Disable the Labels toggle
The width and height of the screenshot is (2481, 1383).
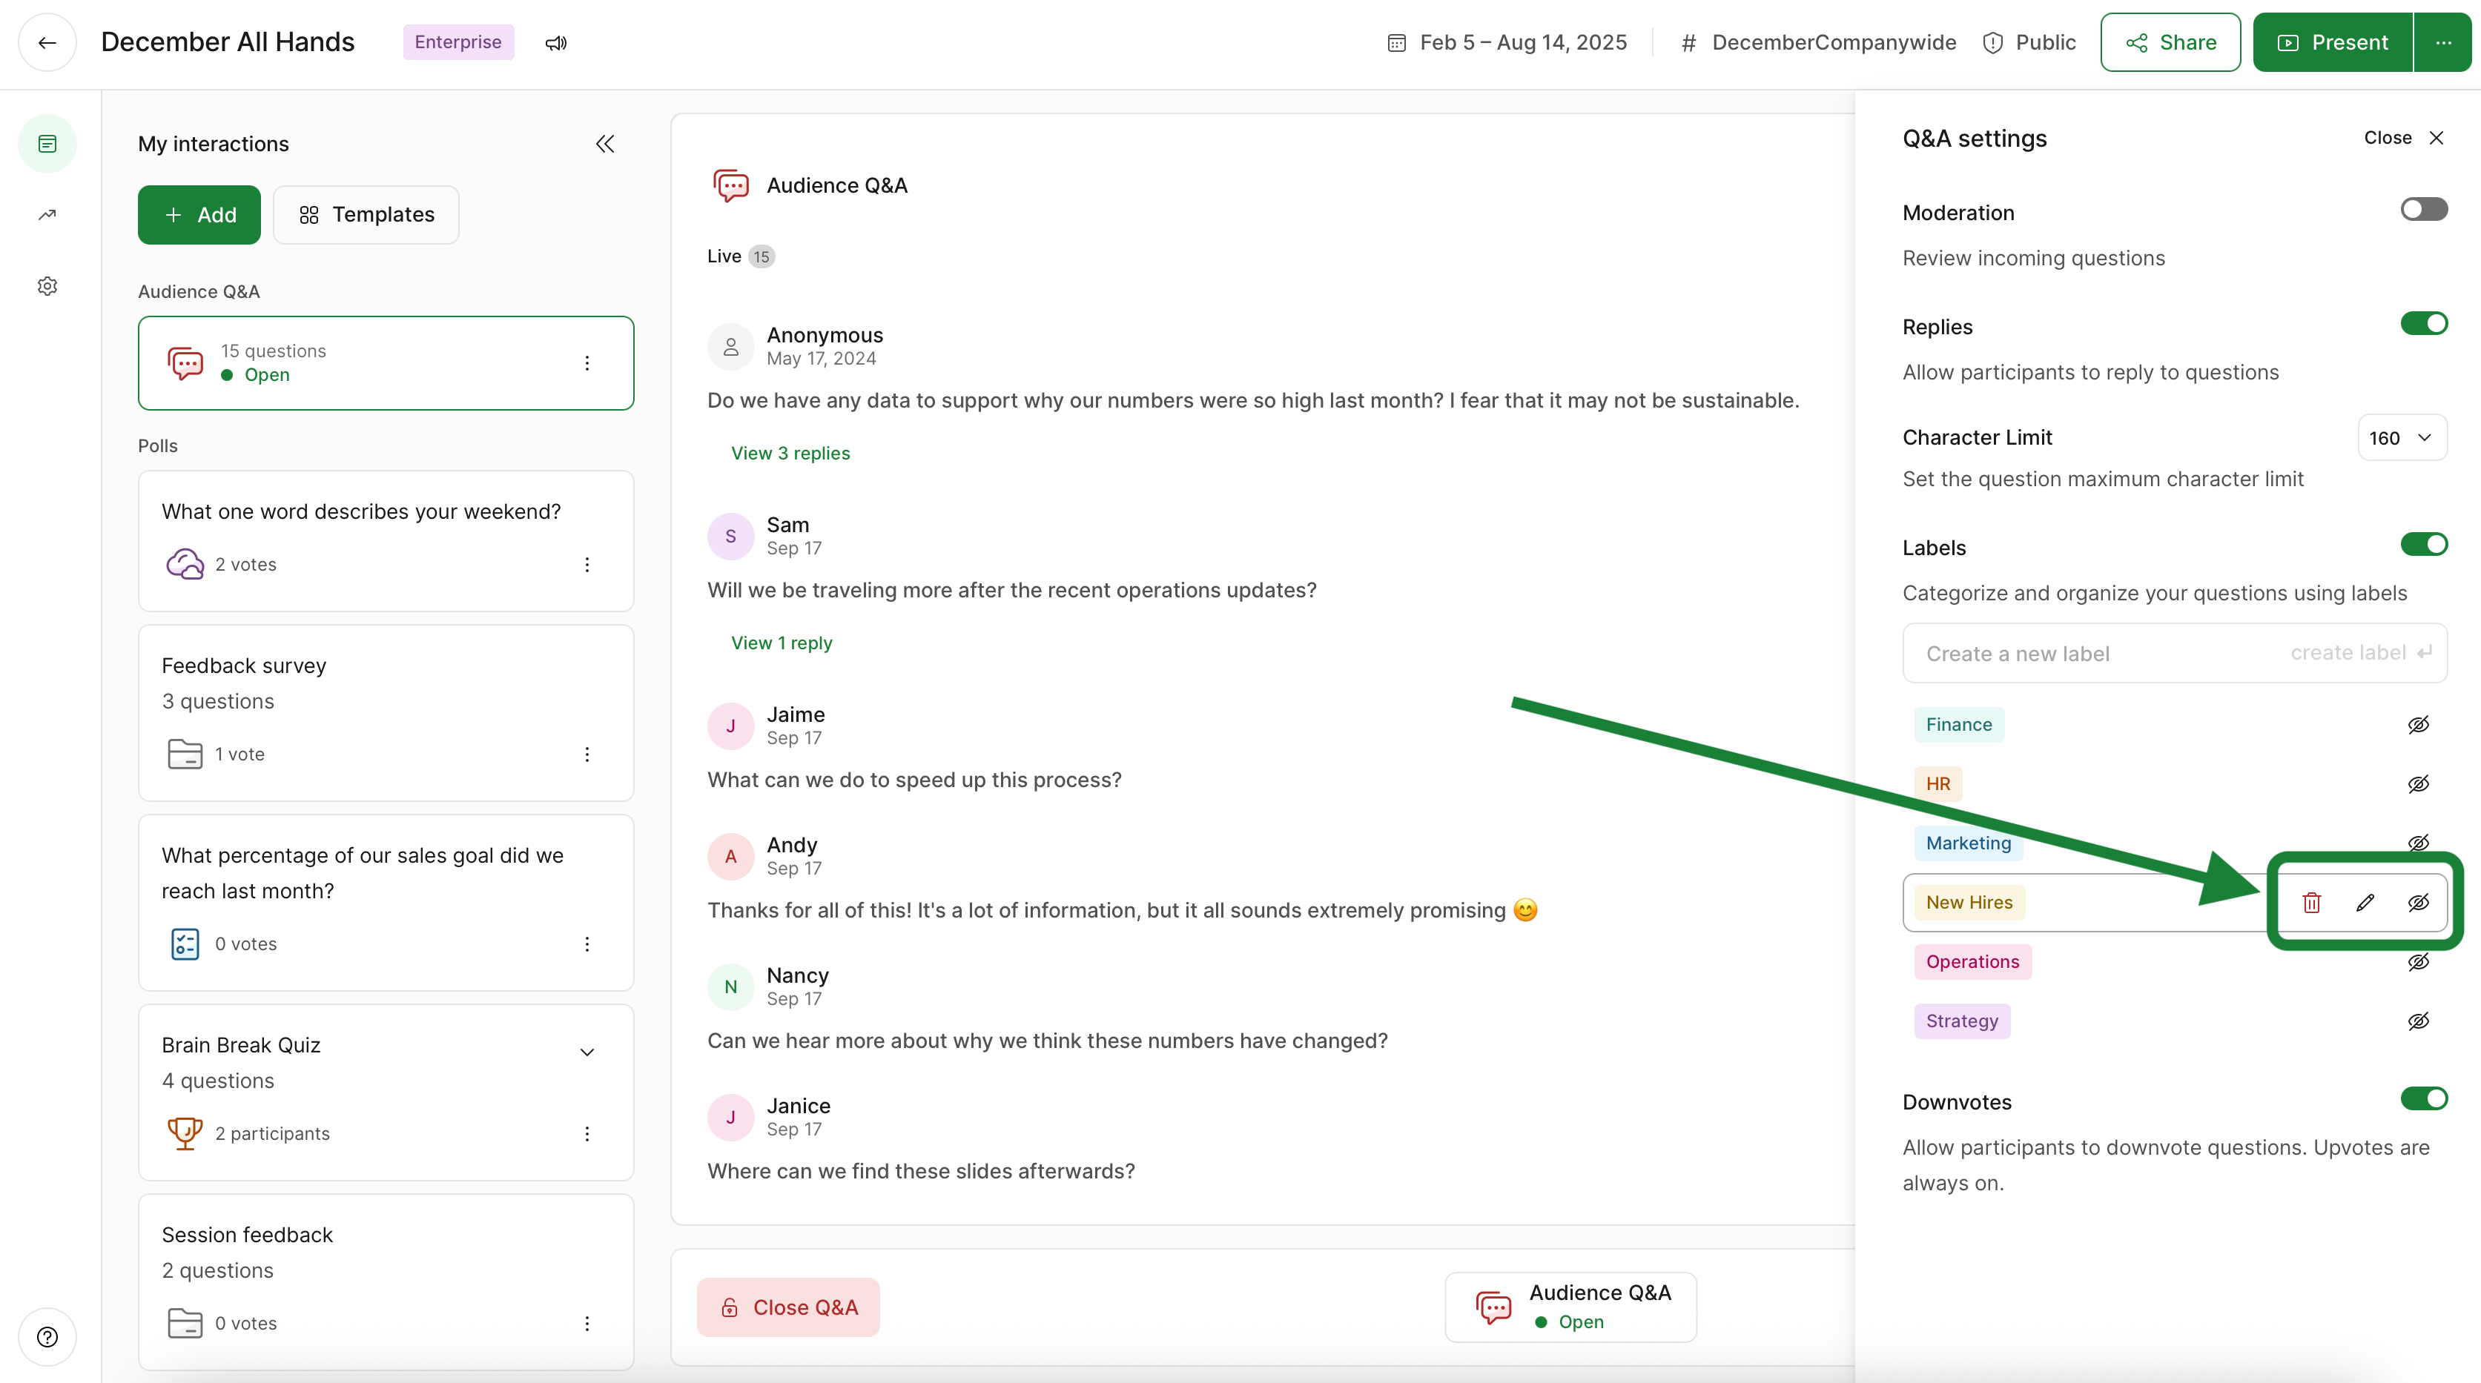point(2423,545)
